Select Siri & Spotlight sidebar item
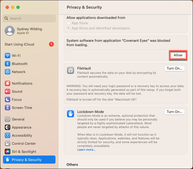 24,152
